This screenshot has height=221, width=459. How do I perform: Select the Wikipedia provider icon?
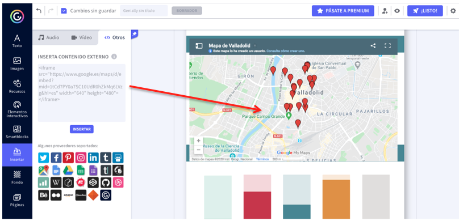point(56,182)
